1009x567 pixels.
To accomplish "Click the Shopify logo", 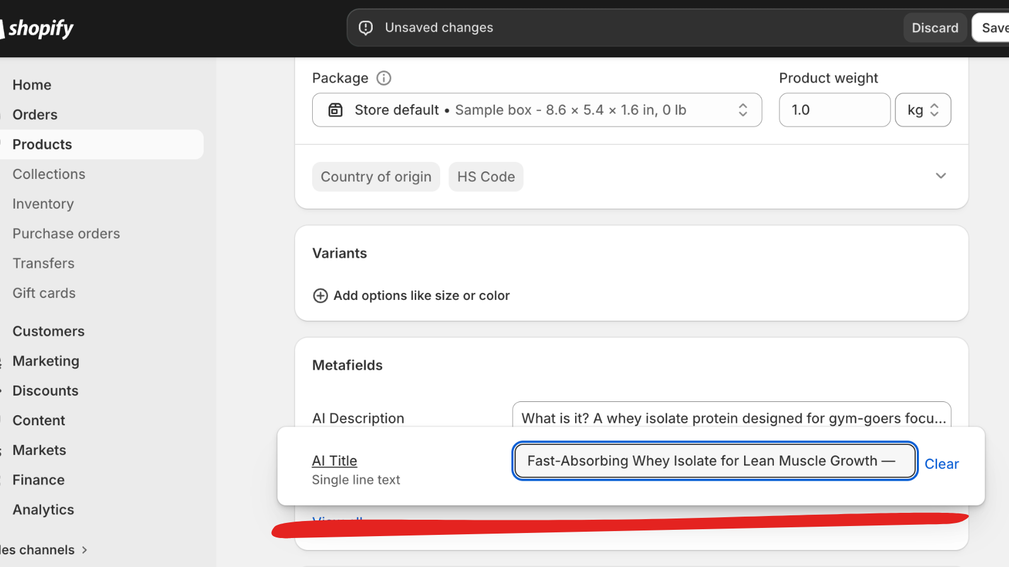I will [39, 28].
